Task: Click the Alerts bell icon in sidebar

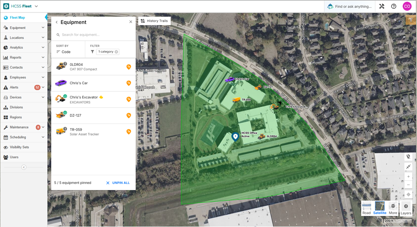Action: pos(5,87)
